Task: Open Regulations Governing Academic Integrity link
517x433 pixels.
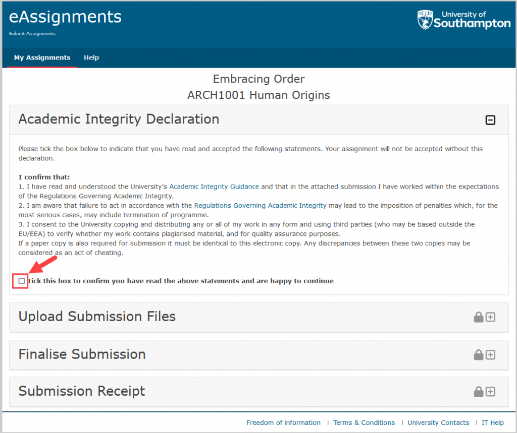Action: (260, 205)
